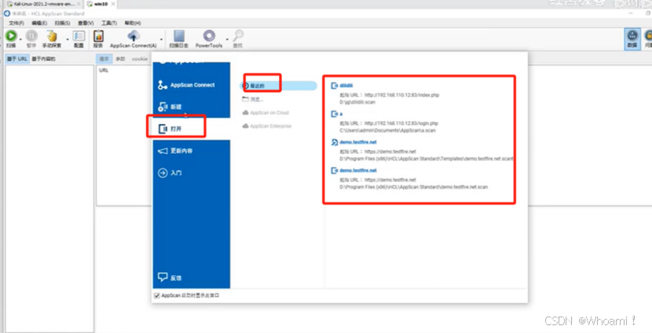Switch to the 数据 data view icon

tap(632, 39)
